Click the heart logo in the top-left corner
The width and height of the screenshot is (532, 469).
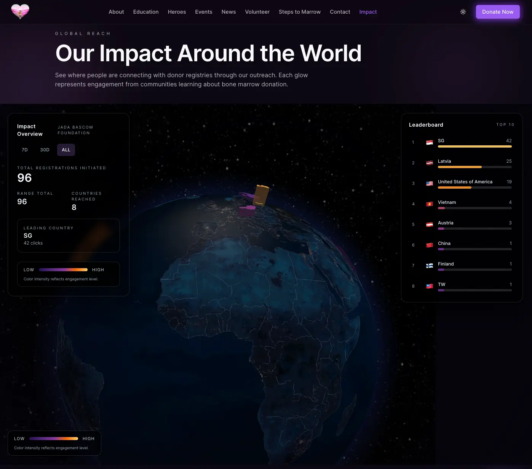[20, 12]
